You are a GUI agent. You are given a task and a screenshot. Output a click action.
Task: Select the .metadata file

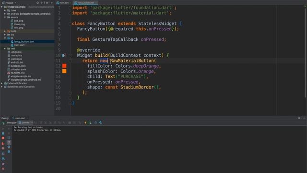tap(16, 56)
